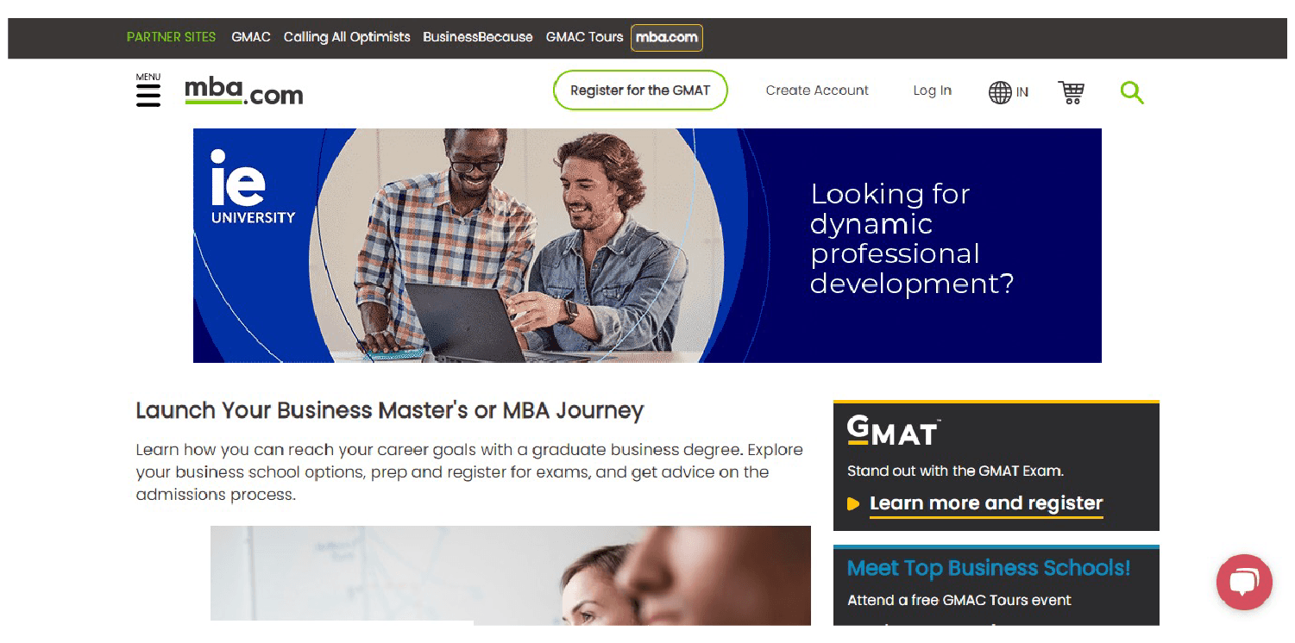Click the green search magnifier icon
Screen dimensions: 1295x643
click(x=1132, y=92)
